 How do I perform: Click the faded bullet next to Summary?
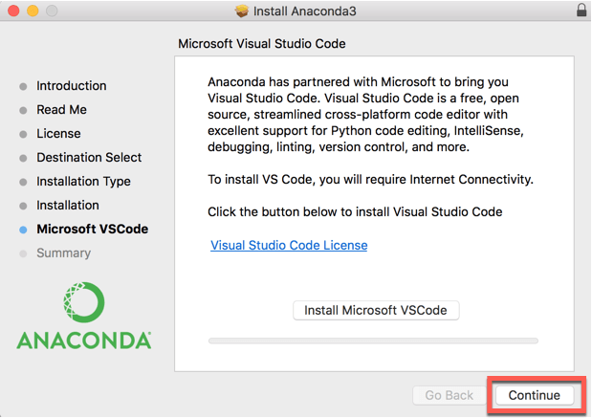pyautogui.click(x=23, y=253)
